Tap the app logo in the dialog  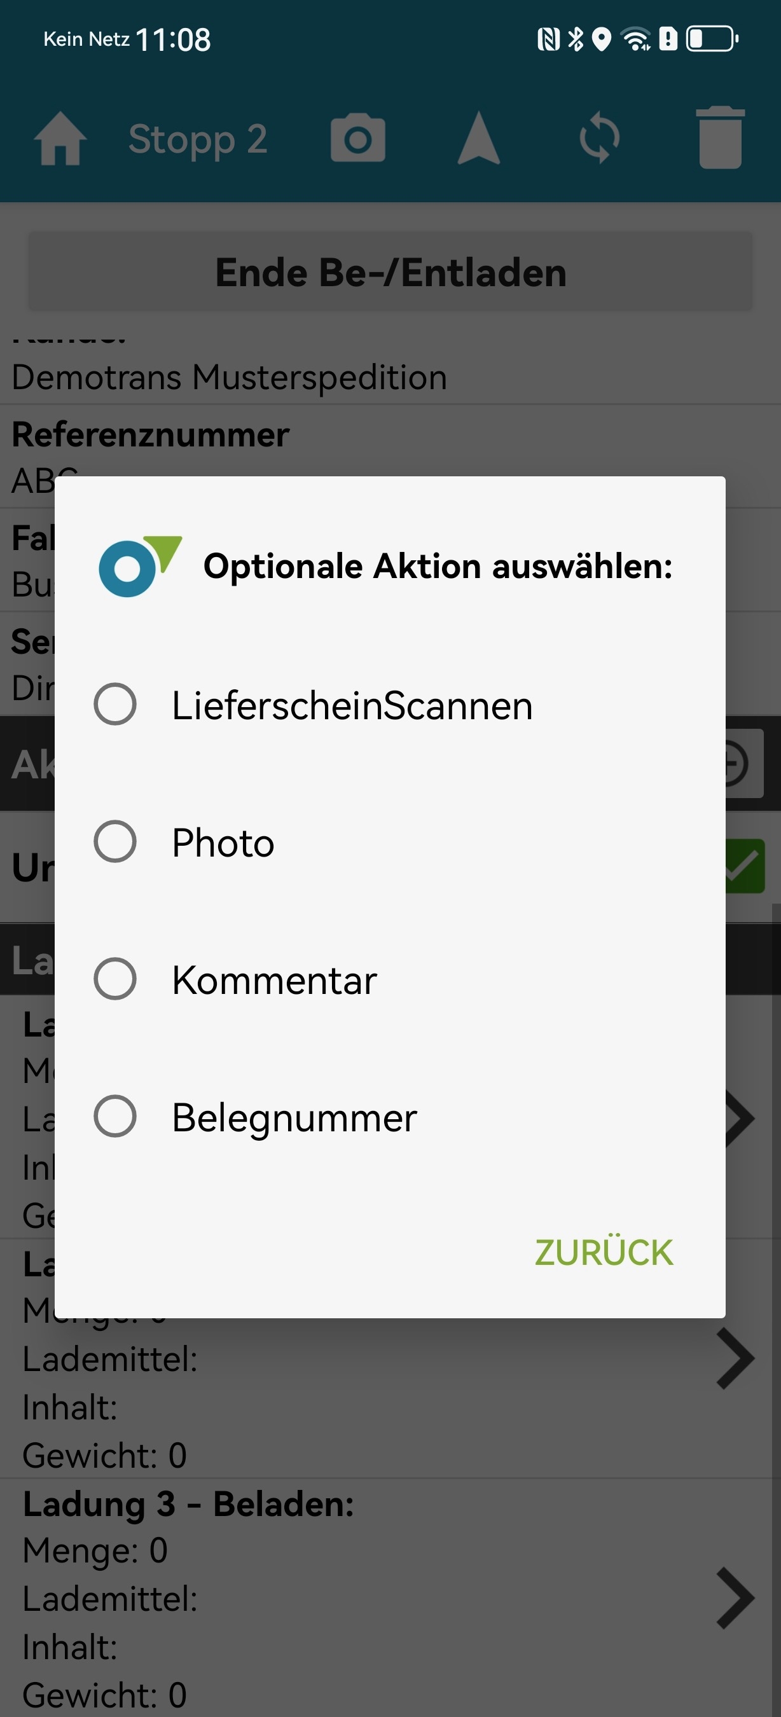click(x=139, y=566)
